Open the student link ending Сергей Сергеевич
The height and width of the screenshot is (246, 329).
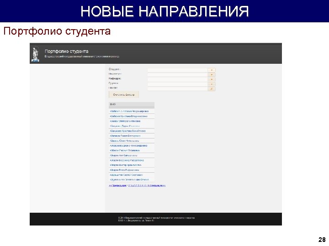click(x=126, y=175)
